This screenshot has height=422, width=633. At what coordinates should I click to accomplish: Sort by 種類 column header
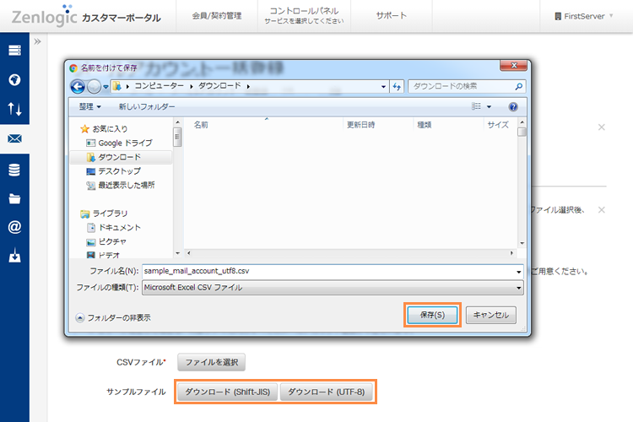coord(425,125)
